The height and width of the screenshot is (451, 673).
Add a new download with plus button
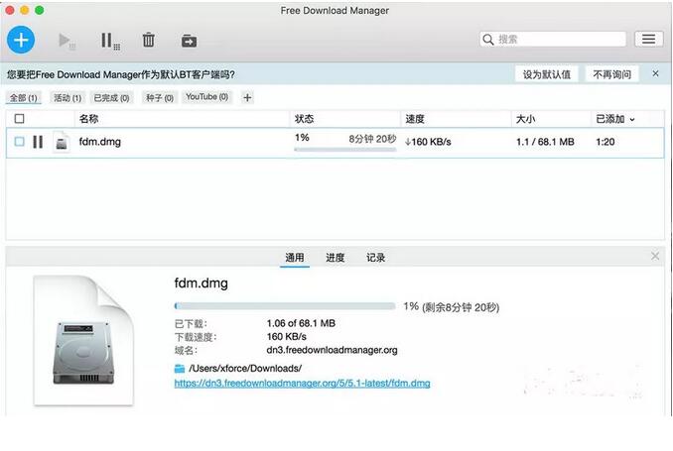point(21,40)
